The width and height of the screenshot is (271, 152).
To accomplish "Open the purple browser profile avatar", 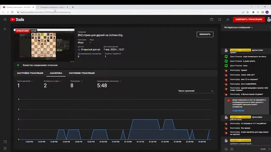I will (x=267, y=12).
